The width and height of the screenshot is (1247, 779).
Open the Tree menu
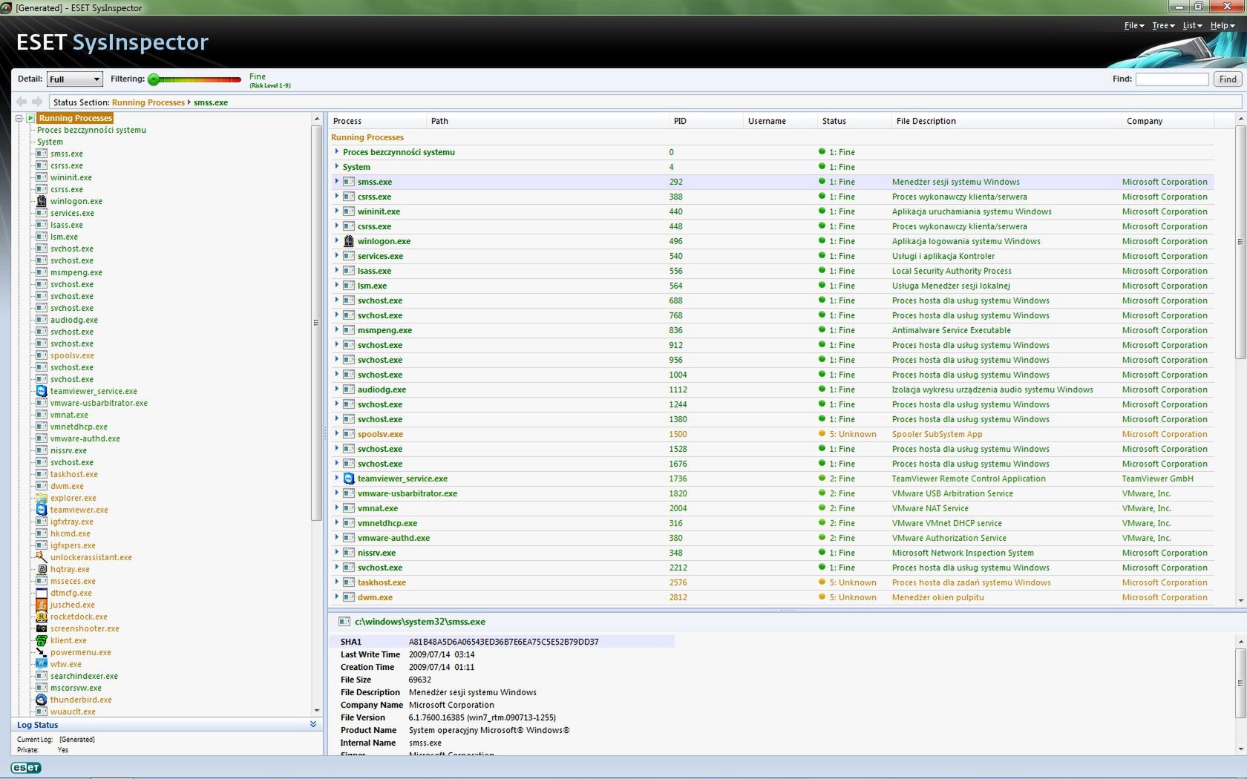pyautogui.click(x=1163, y=25)
